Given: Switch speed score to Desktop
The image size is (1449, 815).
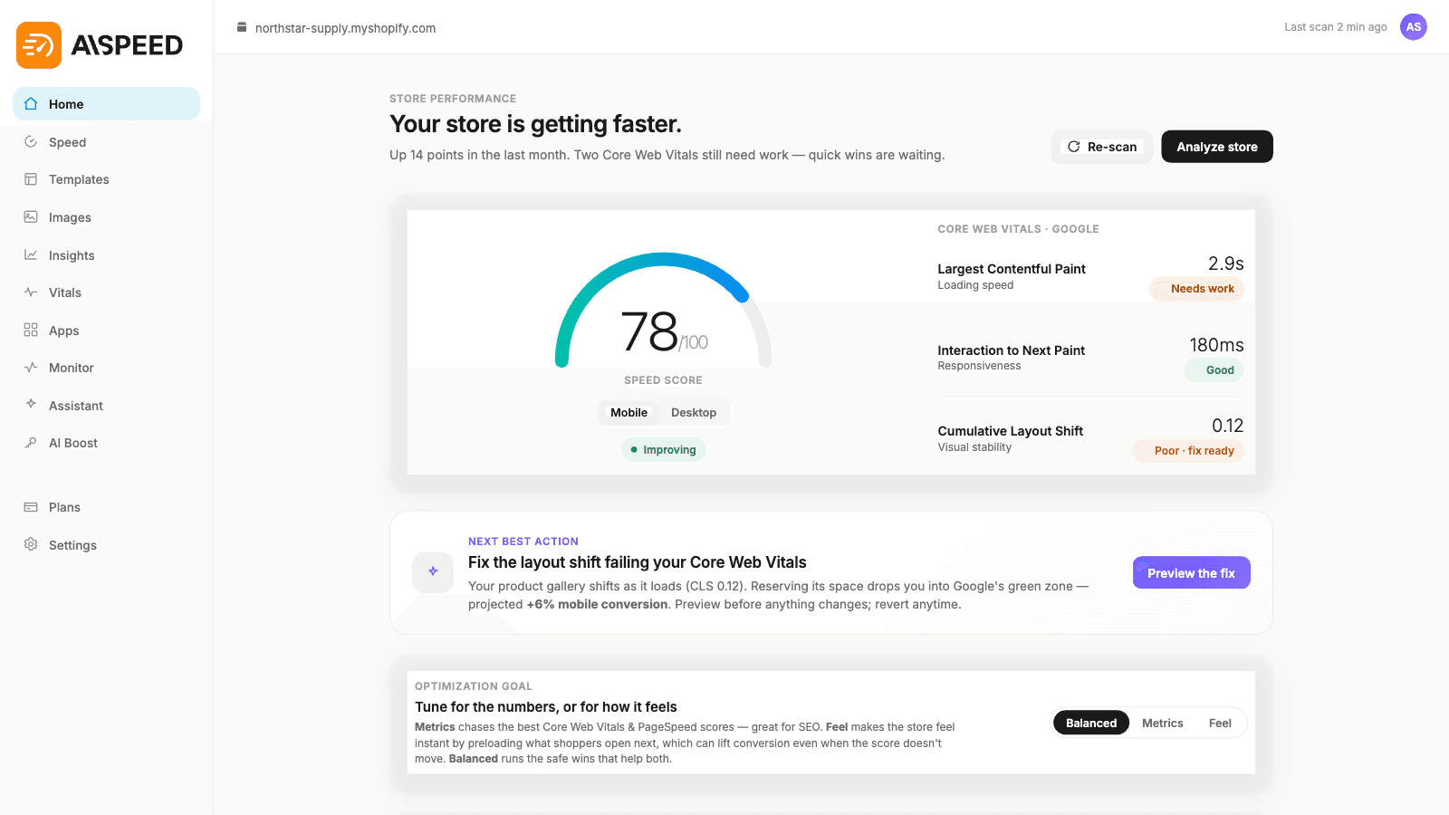Looking at the screenshot, I should click(x=694, y=412).
